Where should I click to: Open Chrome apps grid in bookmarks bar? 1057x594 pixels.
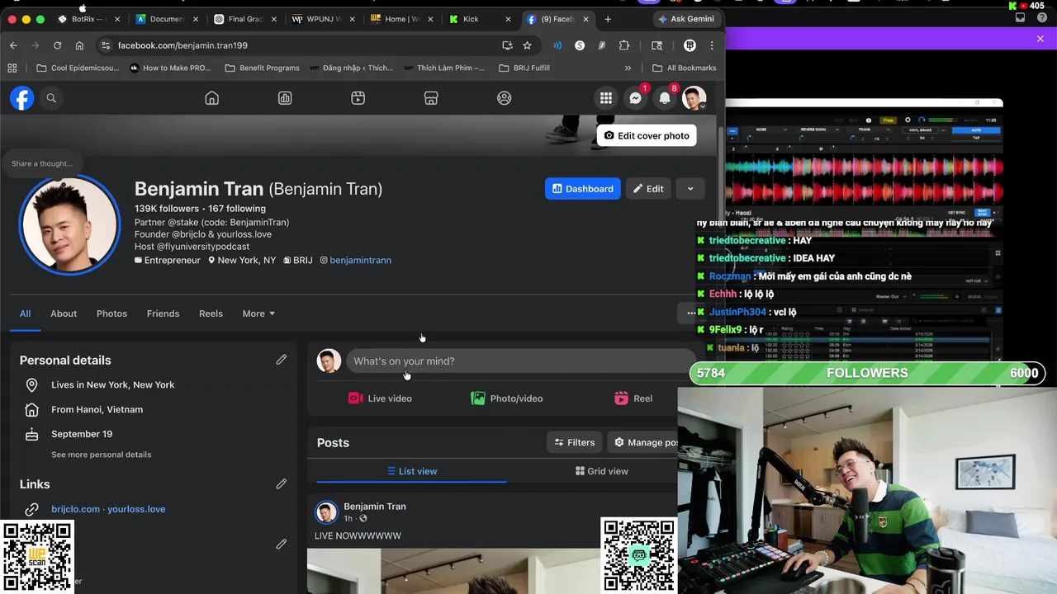pos(12,68)
